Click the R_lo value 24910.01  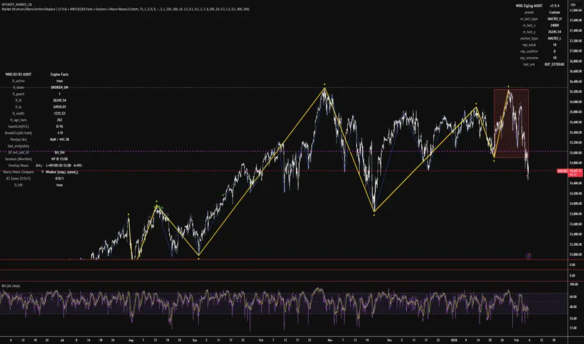click(x=60, y=107)
